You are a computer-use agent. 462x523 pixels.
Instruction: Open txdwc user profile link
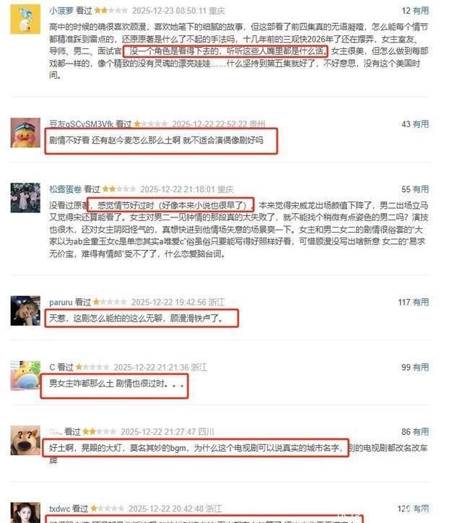point(60,509)
